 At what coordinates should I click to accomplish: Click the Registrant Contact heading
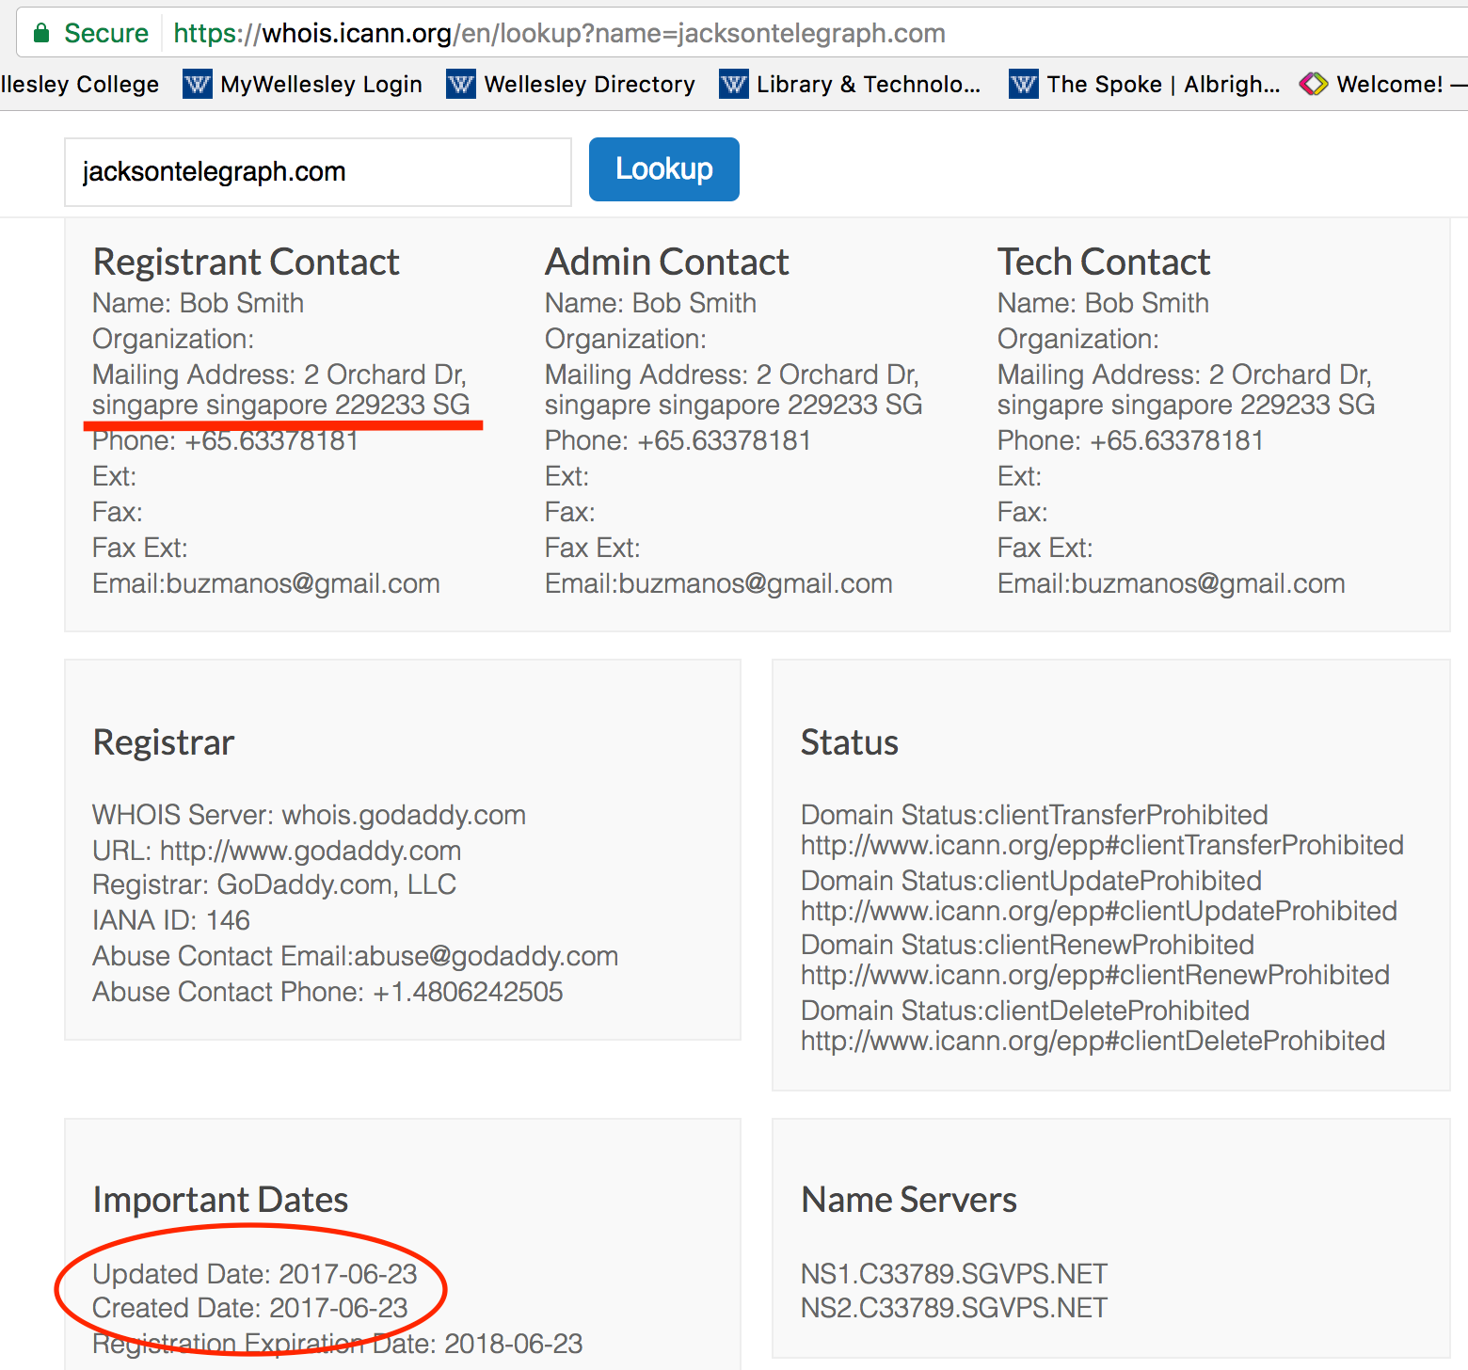246,262
